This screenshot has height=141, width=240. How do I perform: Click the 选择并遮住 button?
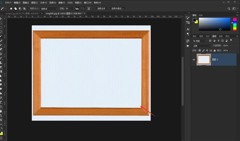pos(118,8)
